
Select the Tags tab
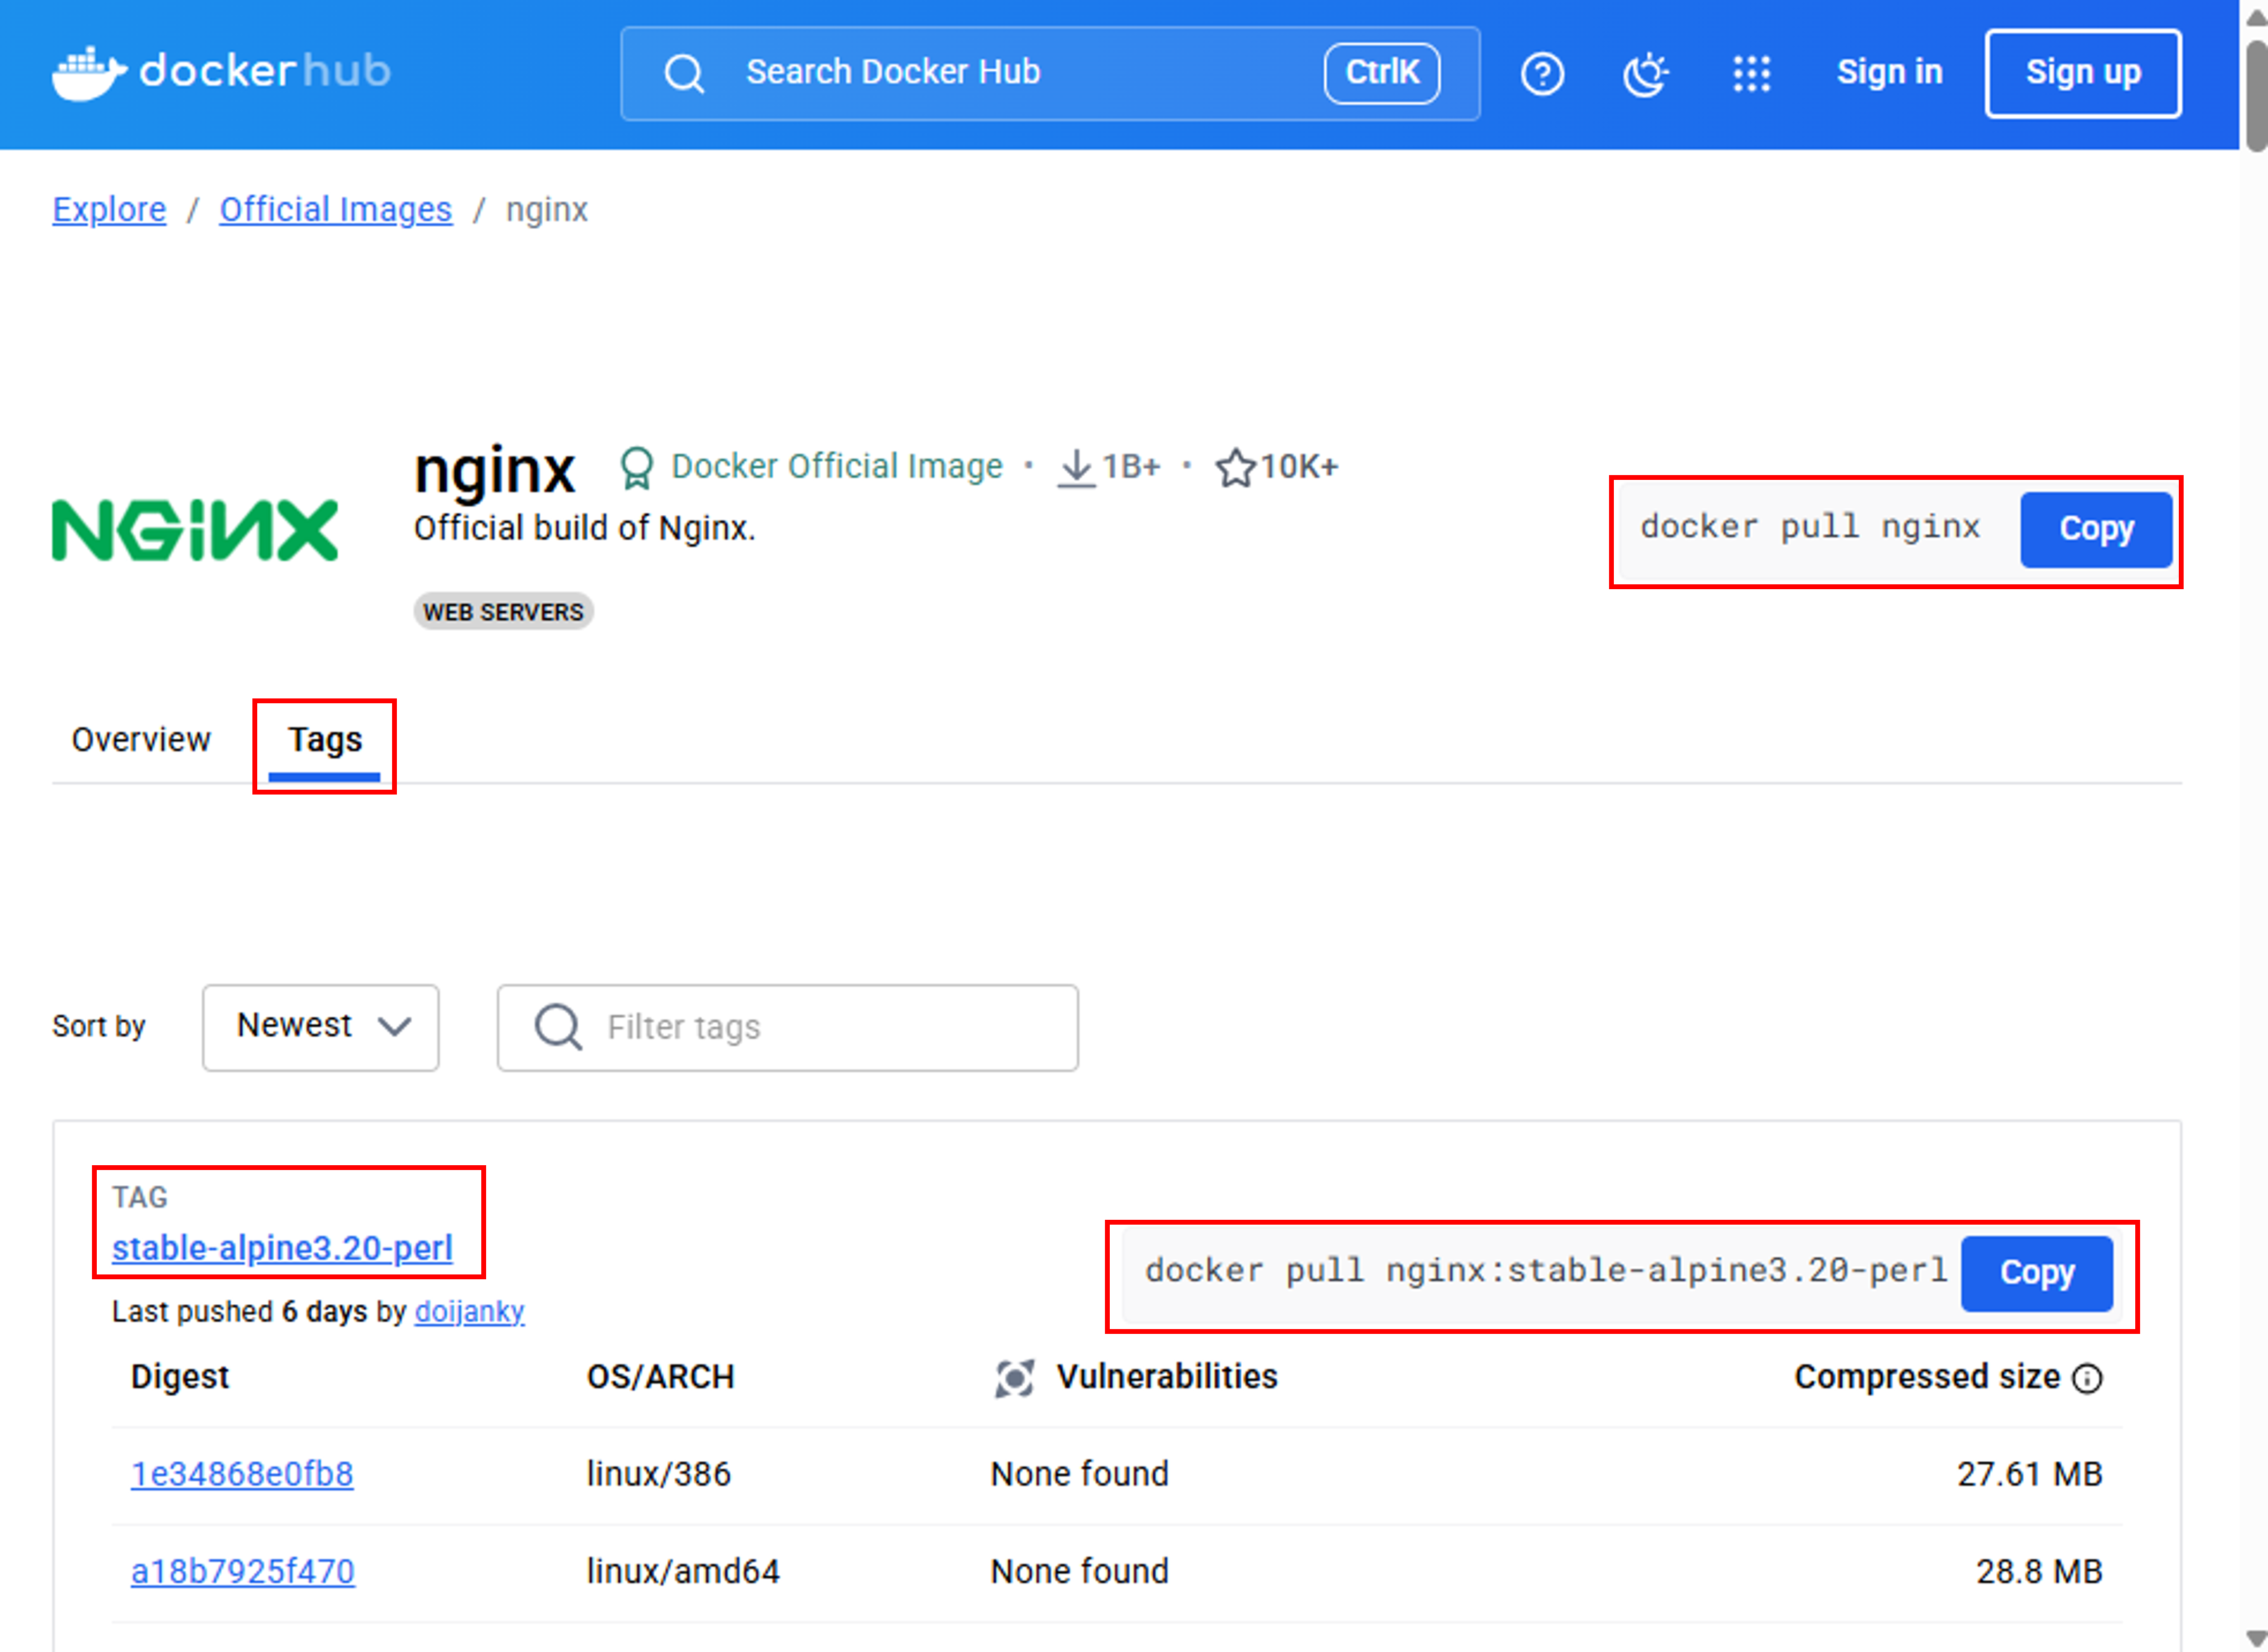(325, 741)
